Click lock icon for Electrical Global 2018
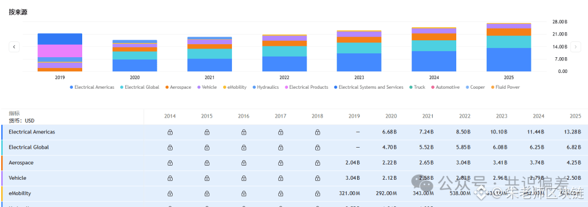The image size is (588, 207). coord(317,148)
